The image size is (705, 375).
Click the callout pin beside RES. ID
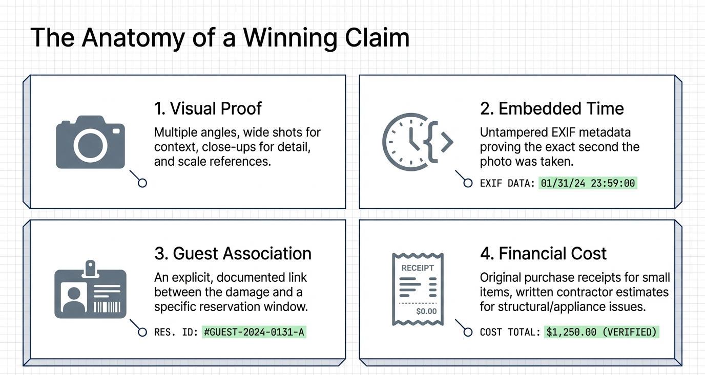point(142,332)
